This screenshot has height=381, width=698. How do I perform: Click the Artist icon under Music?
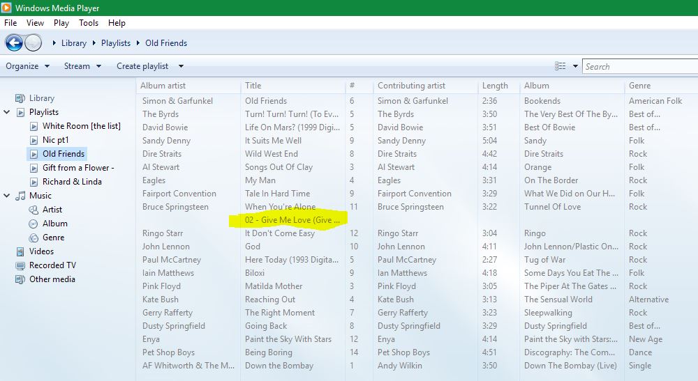click(x=34, y=210)
